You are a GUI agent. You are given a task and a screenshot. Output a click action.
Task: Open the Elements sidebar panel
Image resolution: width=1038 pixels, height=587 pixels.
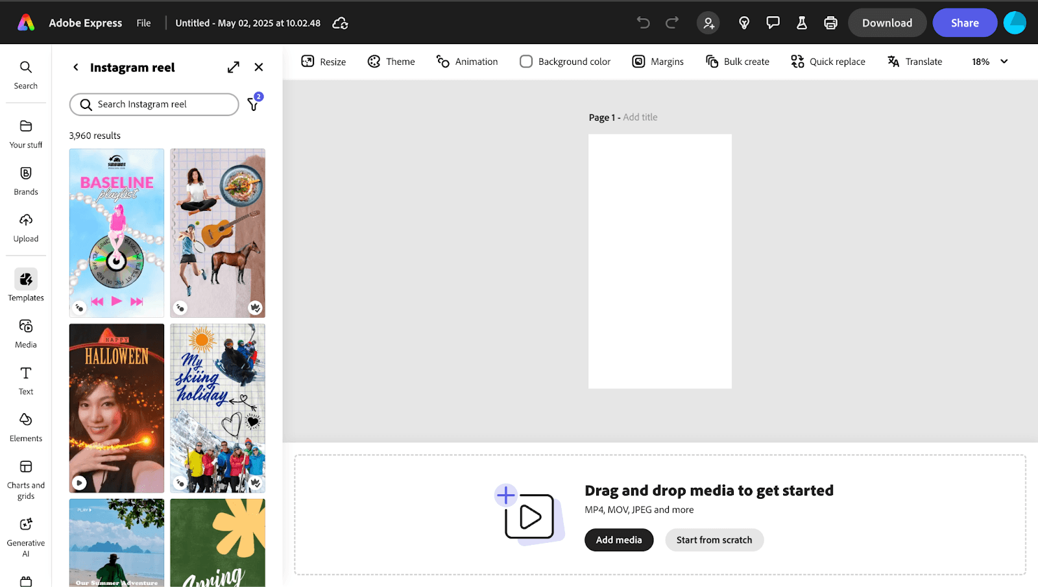[26, 428]
